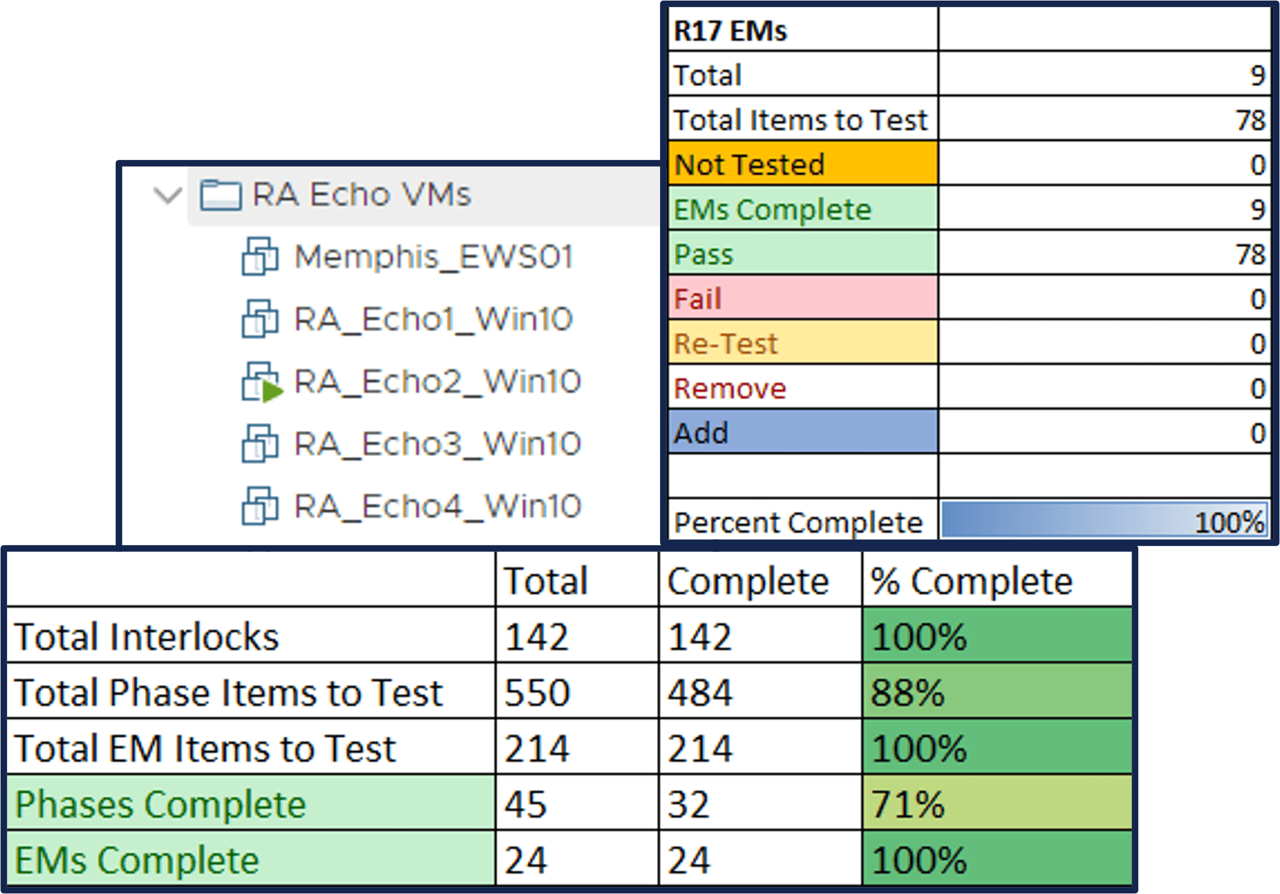This screenshot has height=894, width=1280.
Task: Select the R17 EMs header cell
Action: tap(803, 30)
